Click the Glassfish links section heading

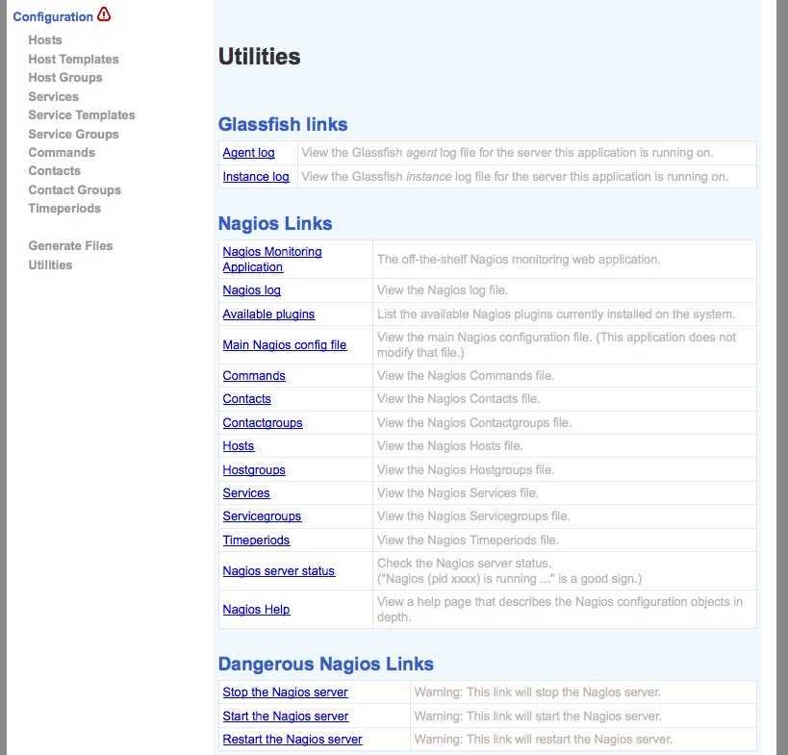[283, 124]
